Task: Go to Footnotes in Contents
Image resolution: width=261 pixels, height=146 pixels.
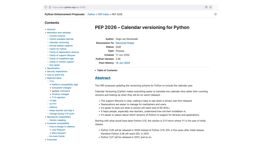Action: 52,140
